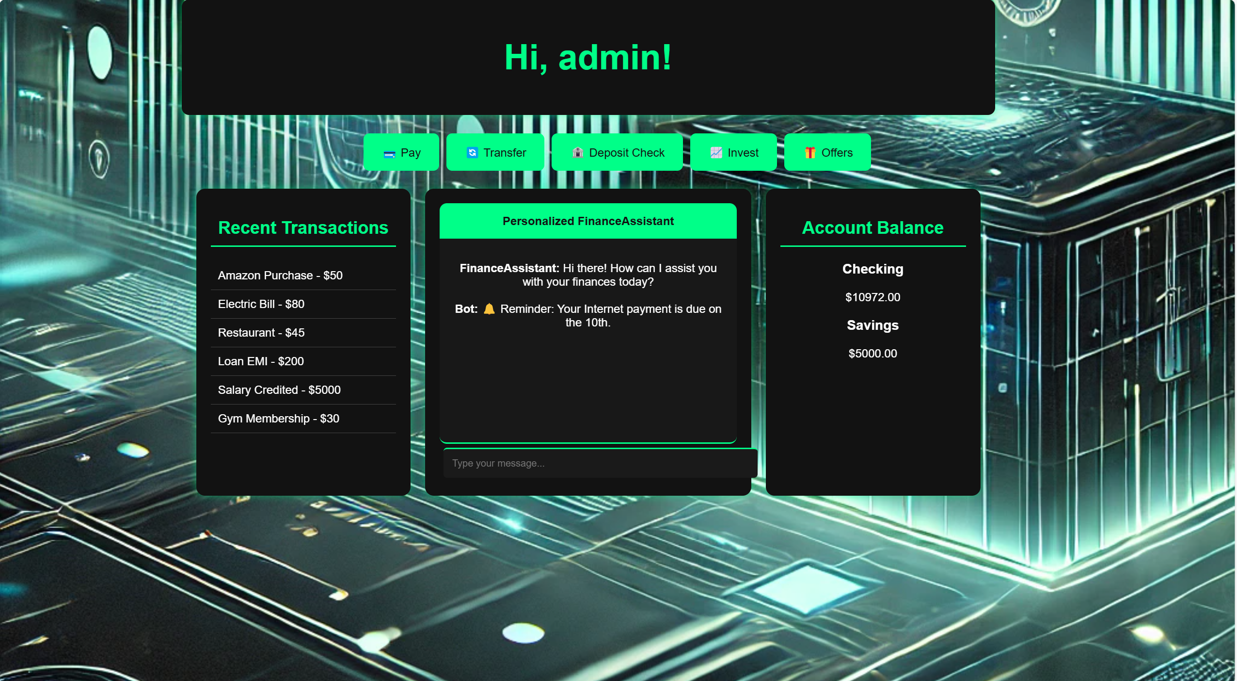Viewport: 1237px width, 681px height.
Task: Click the bank building icon
Action: coord(577,153)
